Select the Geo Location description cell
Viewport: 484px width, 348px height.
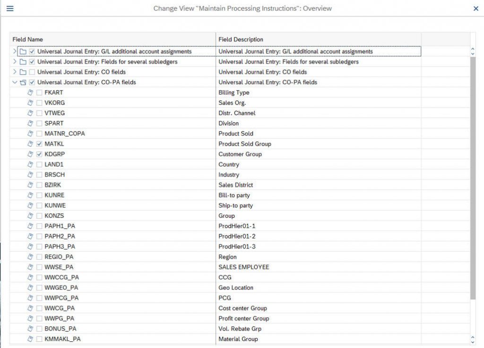point(319,288)
